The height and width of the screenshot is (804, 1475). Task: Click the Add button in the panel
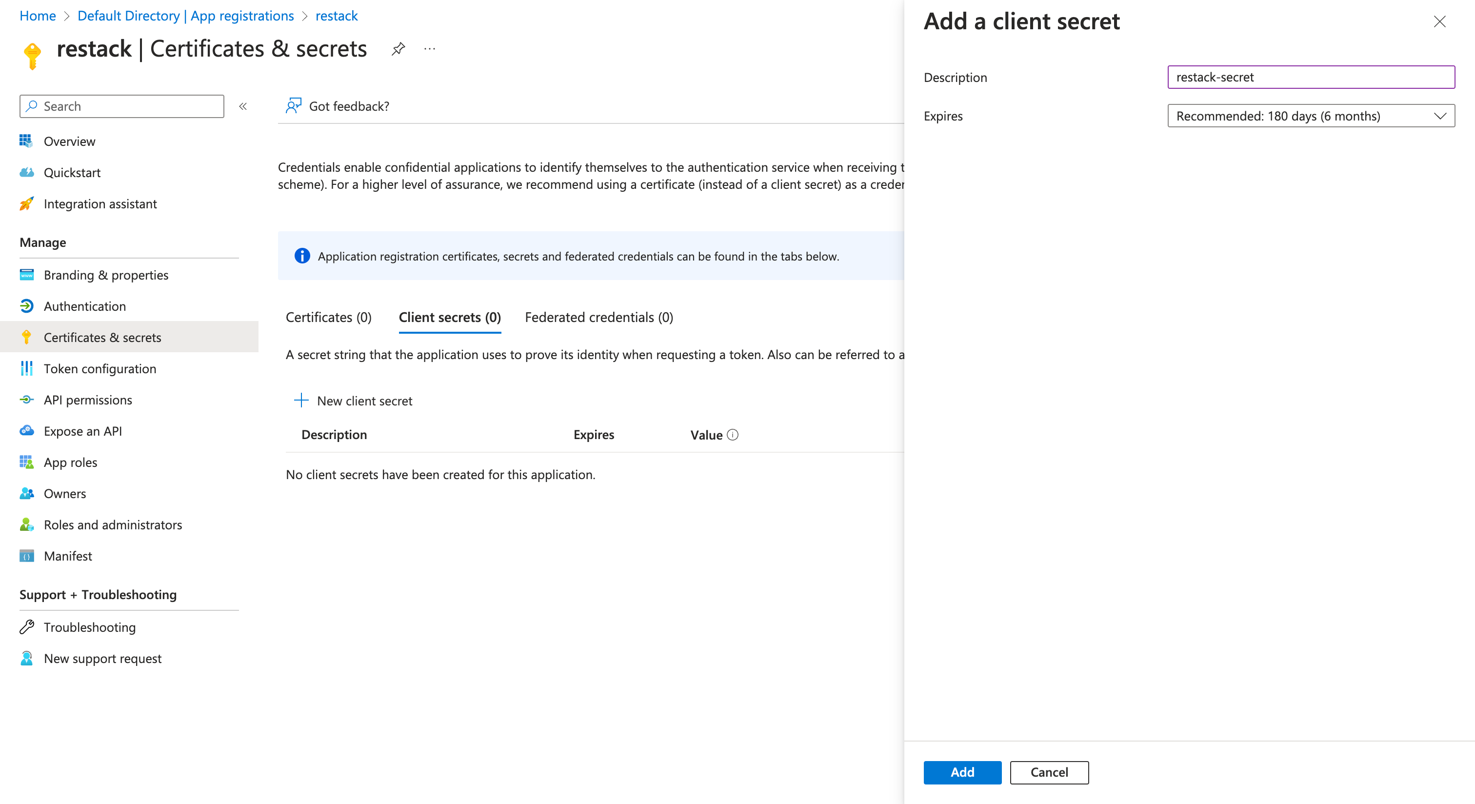[x=962, y=772]
